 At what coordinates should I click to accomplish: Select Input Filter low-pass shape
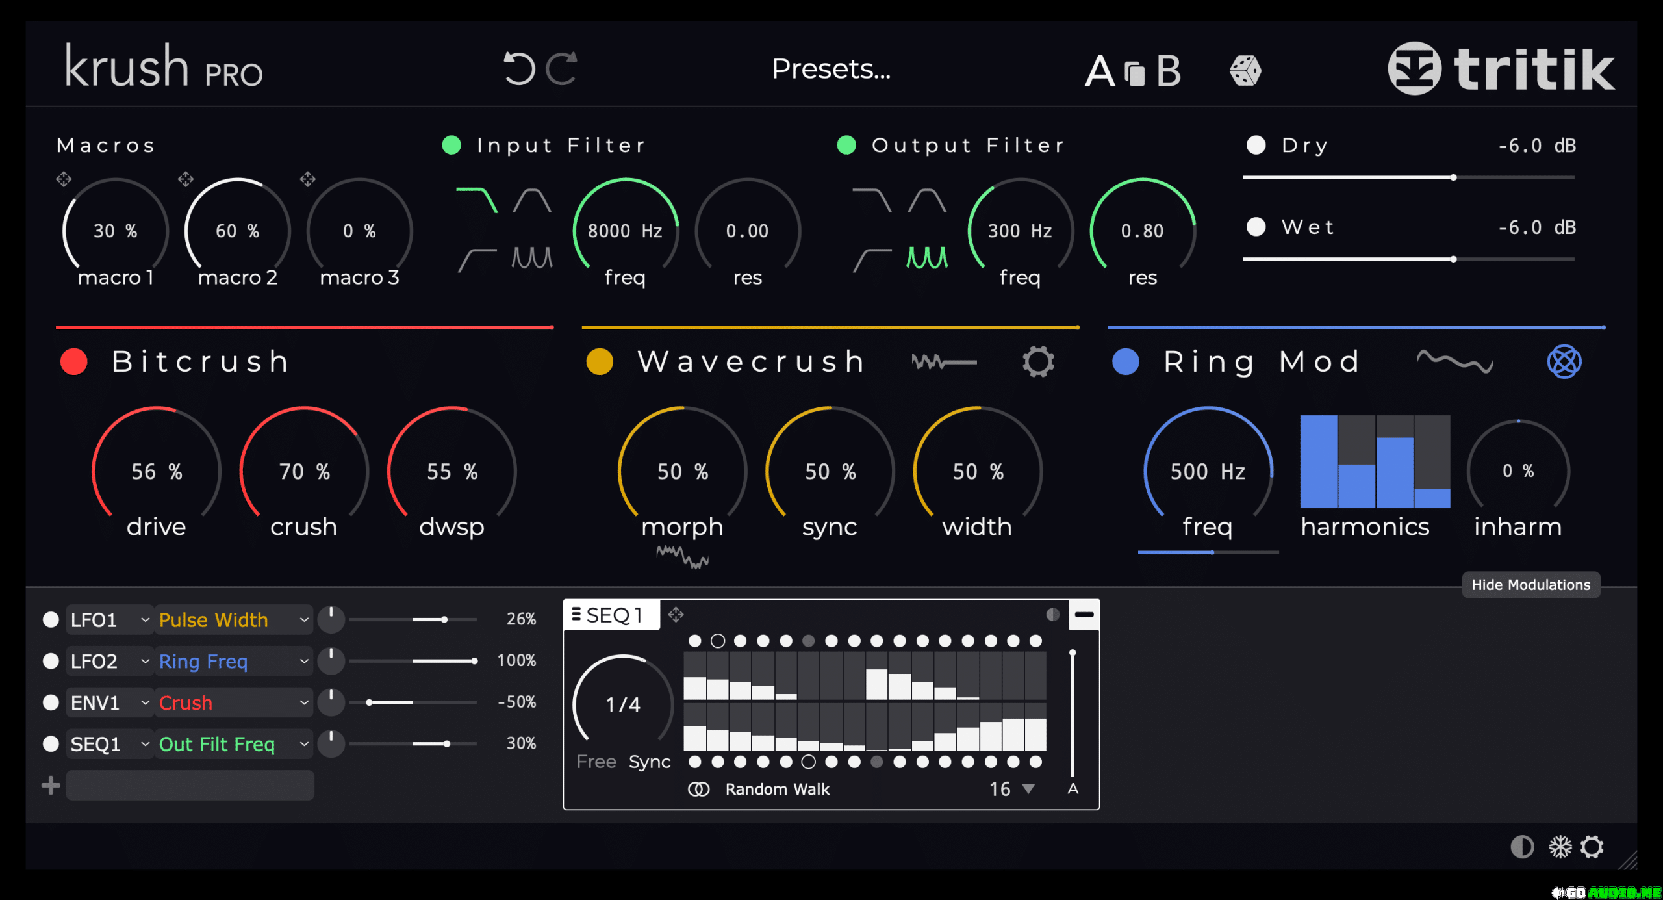pyautogui.click(x=477, y=200)
